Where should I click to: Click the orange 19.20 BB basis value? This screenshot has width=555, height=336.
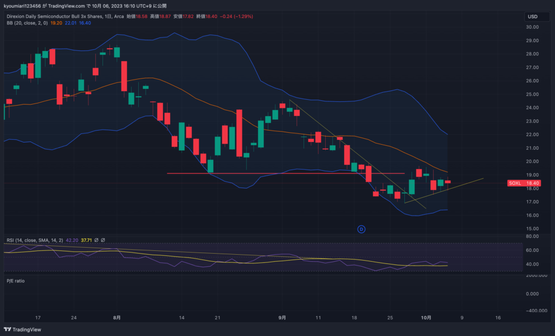pyautogui.click(x=56, y=23)
